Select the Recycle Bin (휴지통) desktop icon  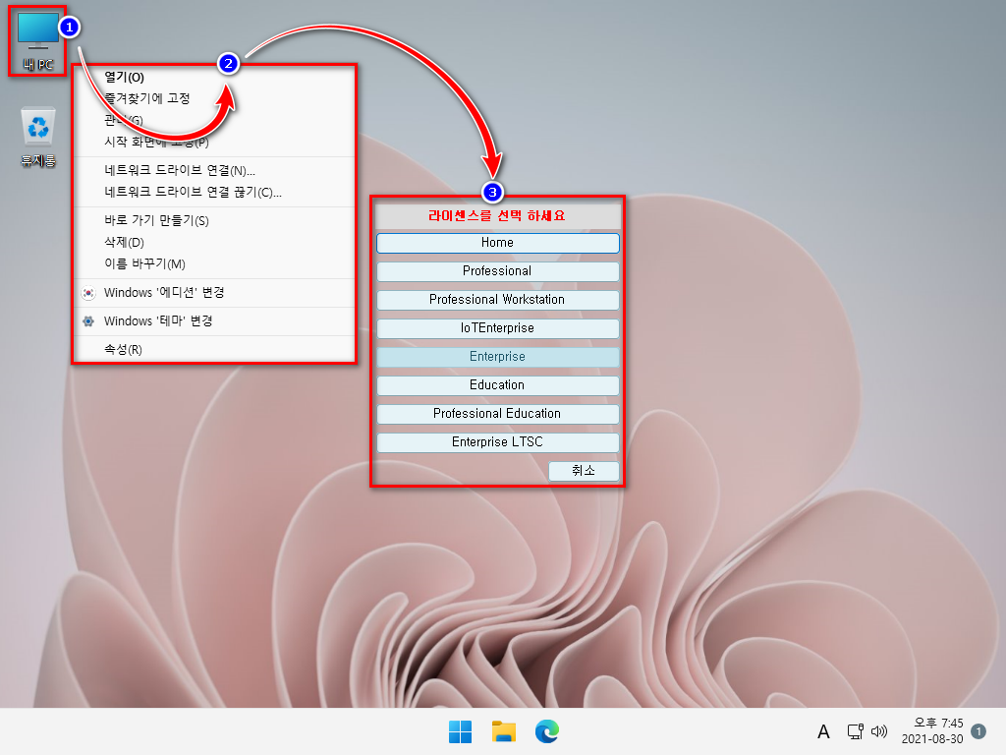[38, 138]
